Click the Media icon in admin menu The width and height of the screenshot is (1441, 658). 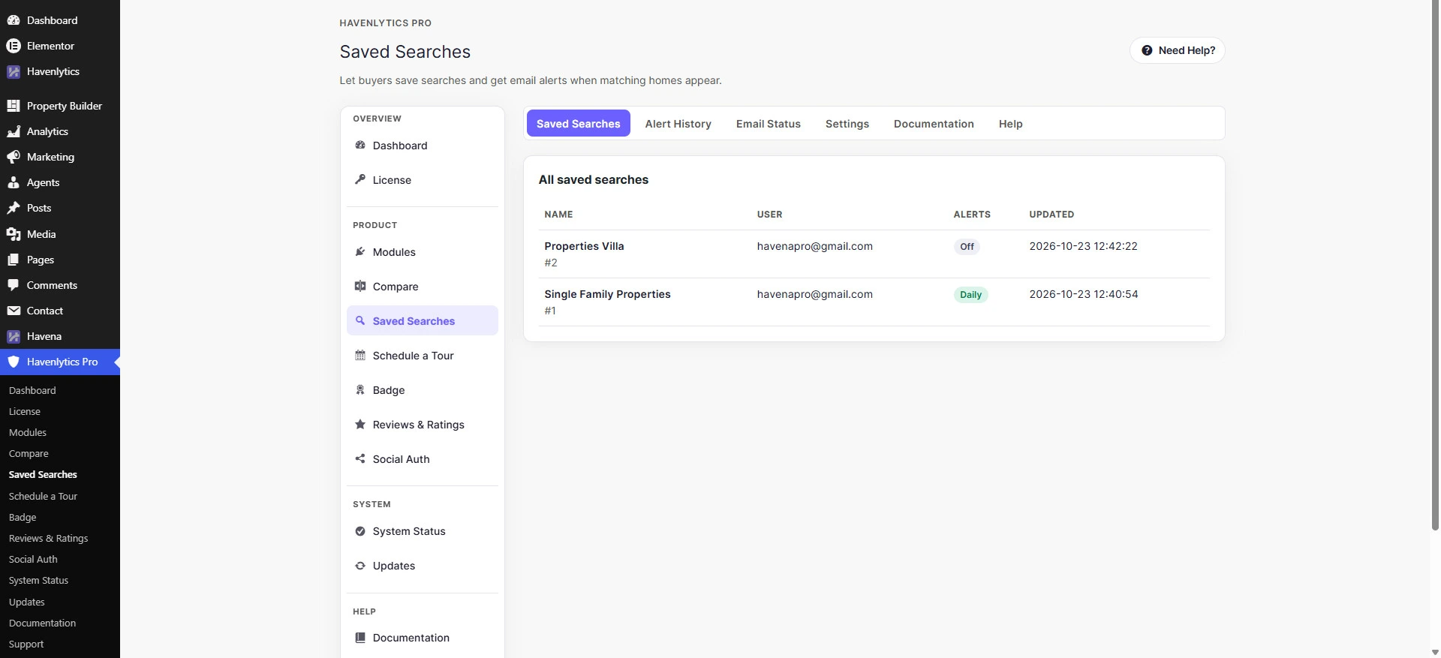(14, 234)
